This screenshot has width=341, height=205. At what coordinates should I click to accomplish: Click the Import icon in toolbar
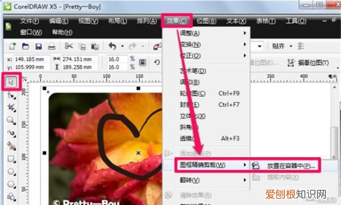pyautogui.click(x=157, y=46)
